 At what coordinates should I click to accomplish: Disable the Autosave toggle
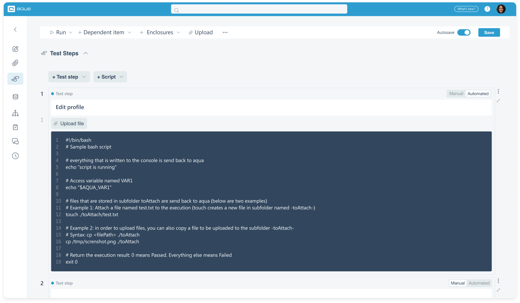pyautogui.click(x=464, y=32)
